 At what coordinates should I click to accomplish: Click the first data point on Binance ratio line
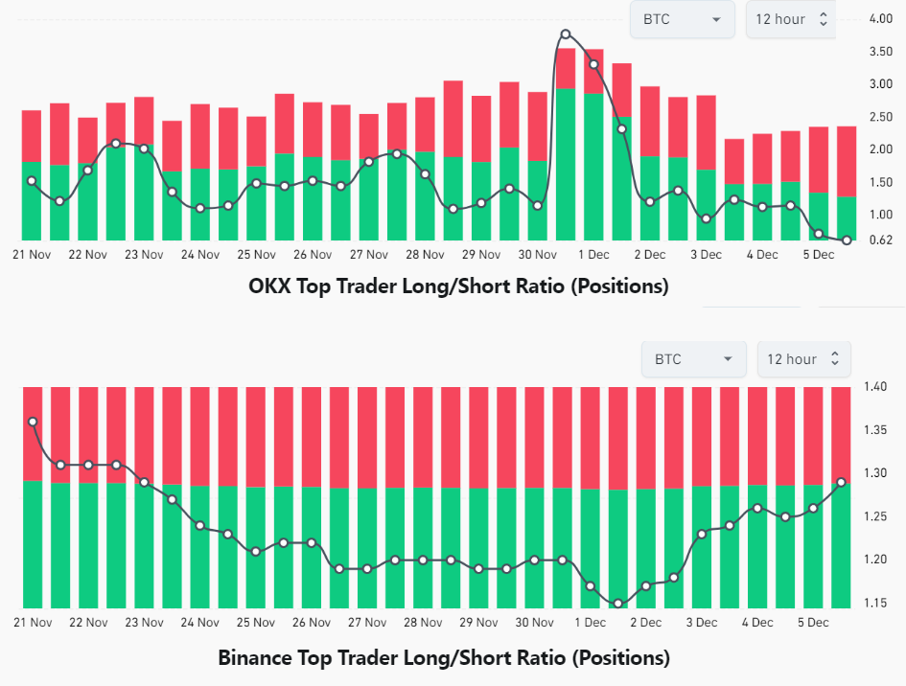[33, 423]
